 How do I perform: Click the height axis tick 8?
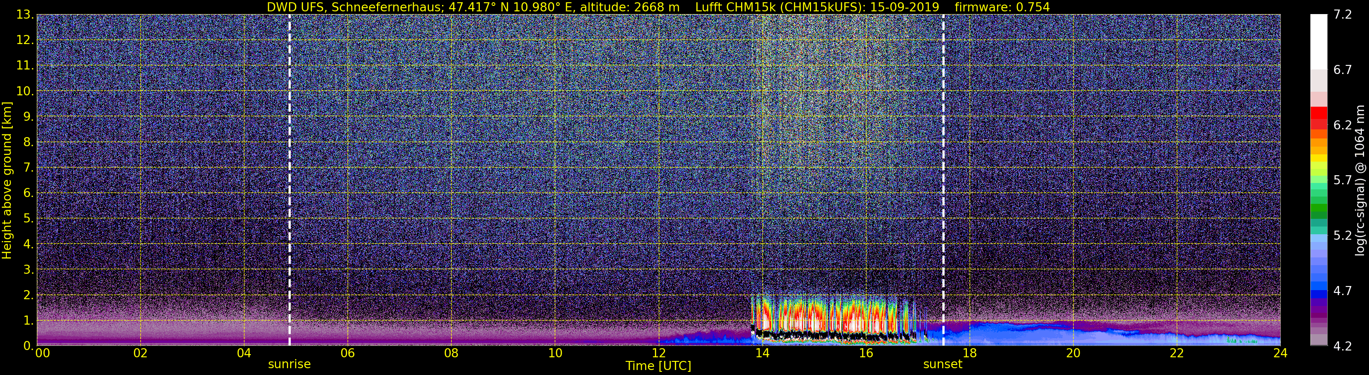29,143
